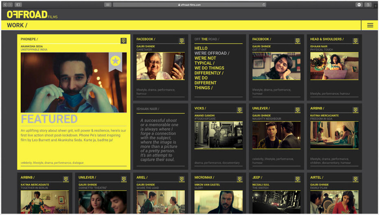The image size is (379, 215).
Task: Click director name Akanksha Seda
Action: 32,46
